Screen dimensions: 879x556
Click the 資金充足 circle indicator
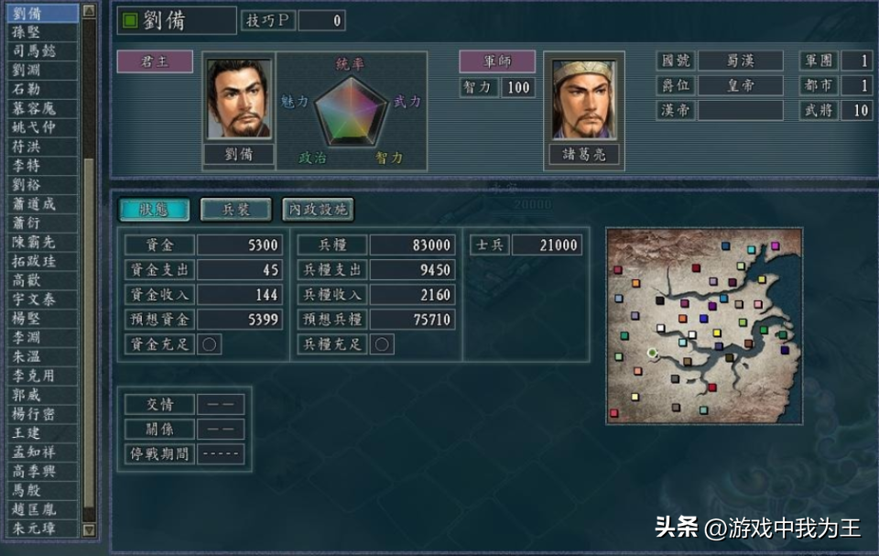point(209,344)
